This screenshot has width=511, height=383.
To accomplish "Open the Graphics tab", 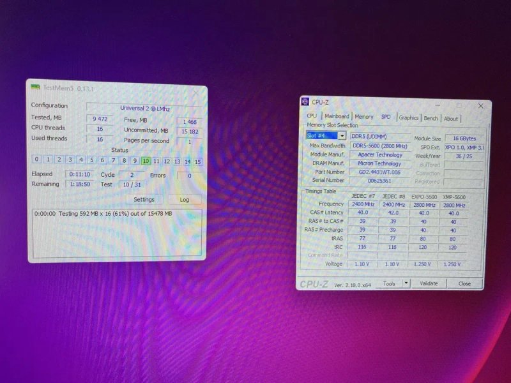I will click(408, 118).
